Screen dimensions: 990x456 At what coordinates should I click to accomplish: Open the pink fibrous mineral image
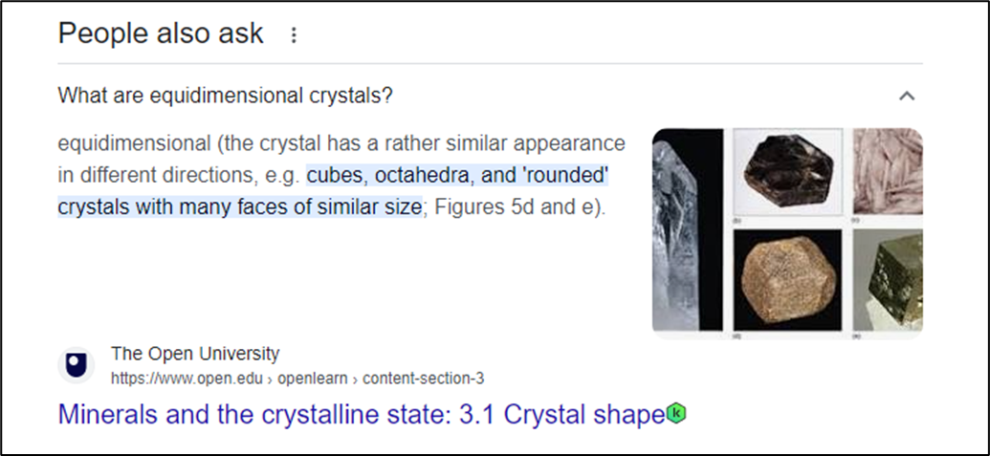[x=887, y=173]
